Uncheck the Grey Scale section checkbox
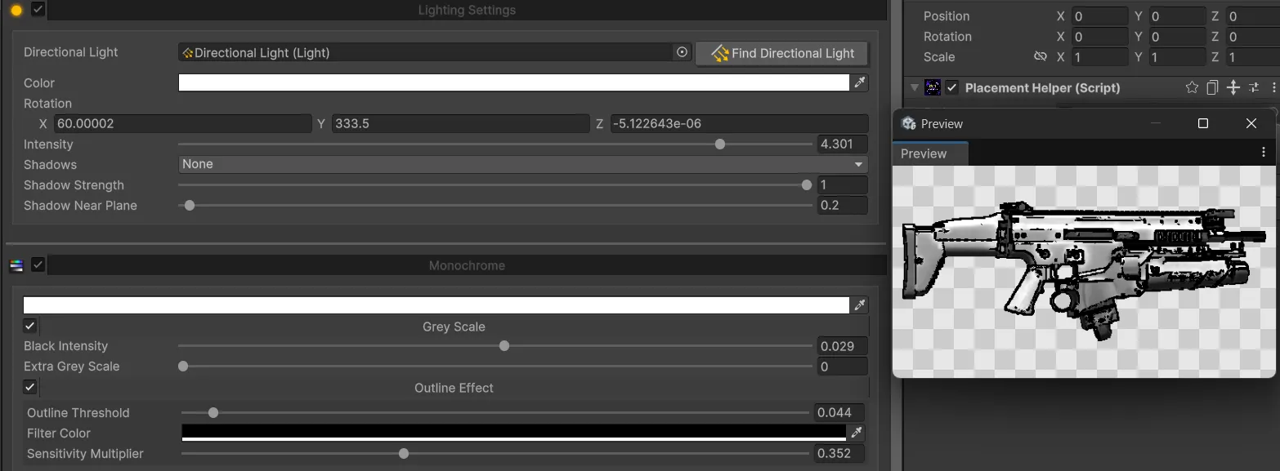The height and width of the screenshot is (471, 1280). (x=29, y=326)
